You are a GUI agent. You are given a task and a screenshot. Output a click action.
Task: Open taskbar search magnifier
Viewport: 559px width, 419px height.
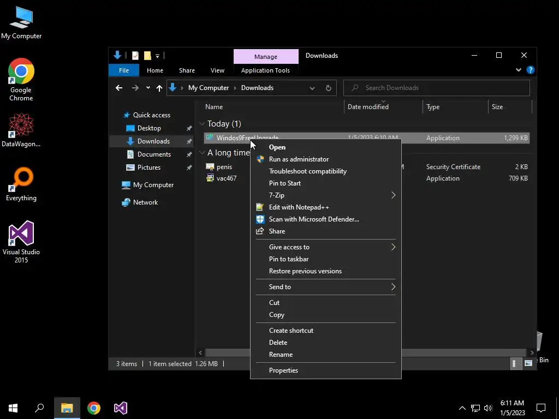click(x=39, y=408)
